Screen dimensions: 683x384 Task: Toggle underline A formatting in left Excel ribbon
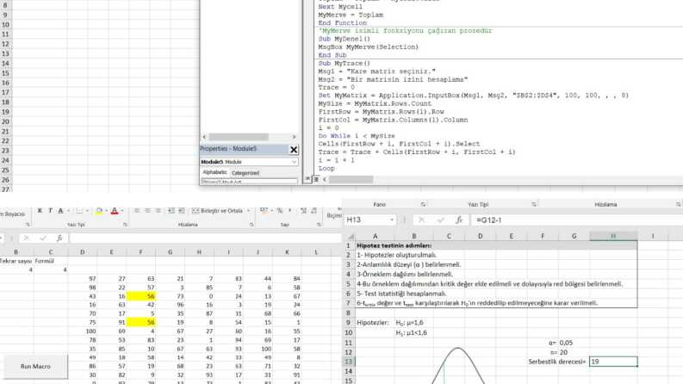pos(60,211)
